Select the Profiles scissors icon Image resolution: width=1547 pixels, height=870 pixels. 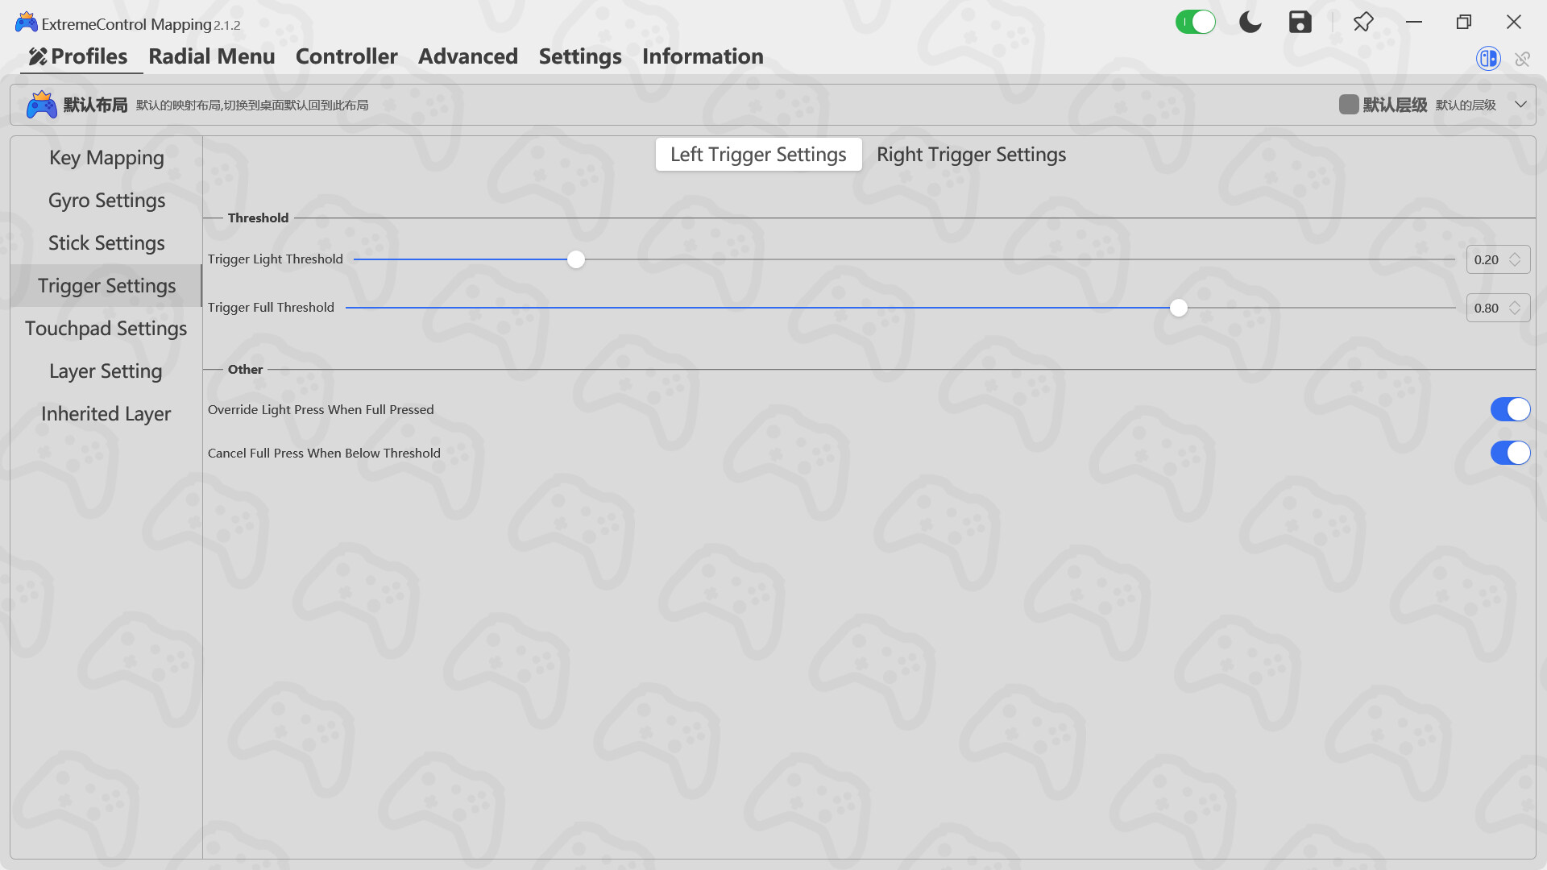tap(36, 56)
